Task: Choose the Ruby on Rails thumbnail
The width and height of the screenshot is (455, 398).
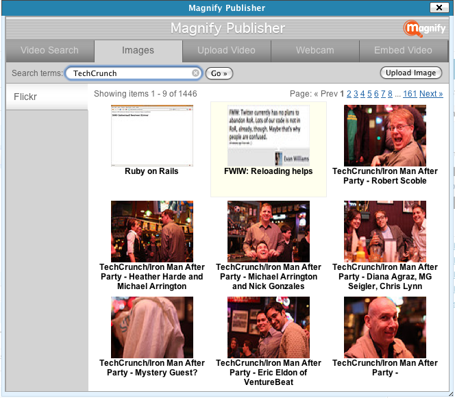Action: click(x=151, y=136)
